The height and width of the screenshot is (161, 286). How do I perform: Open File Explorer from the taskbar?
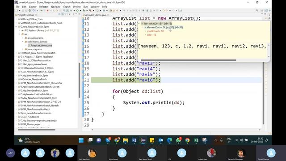coord(125,140)
